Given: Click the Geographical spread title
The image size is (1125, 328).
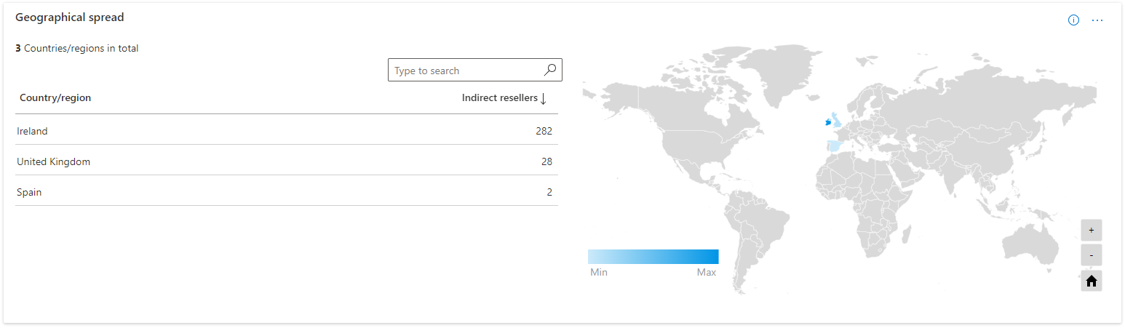Looking at the screenshot, I should click(x=70, y=17).
